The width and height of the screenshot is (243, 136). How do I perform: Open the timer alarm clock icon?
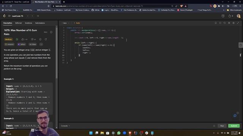[223, 16]
